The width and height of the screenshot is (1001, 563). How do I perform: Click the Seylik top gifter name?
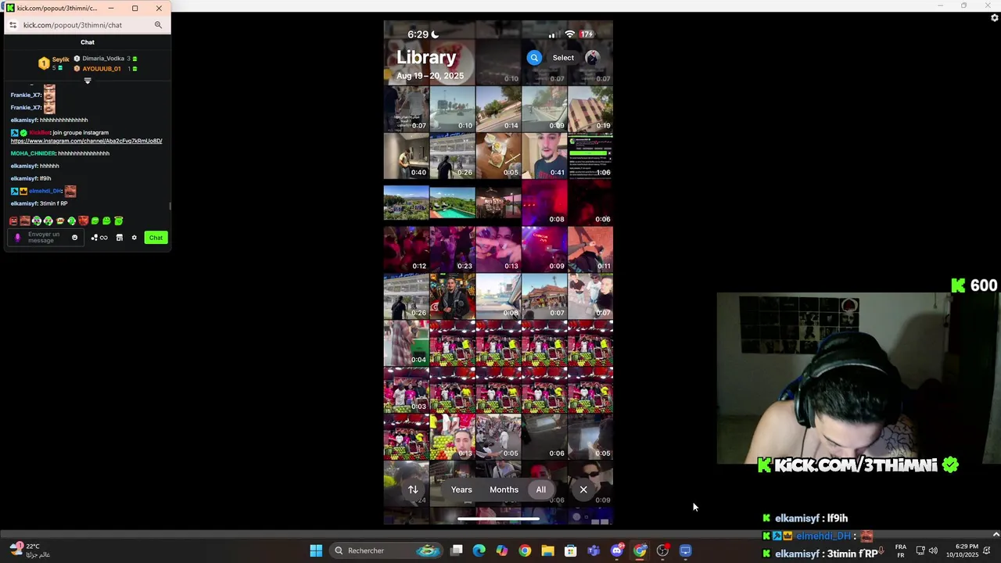click(60, 59)
